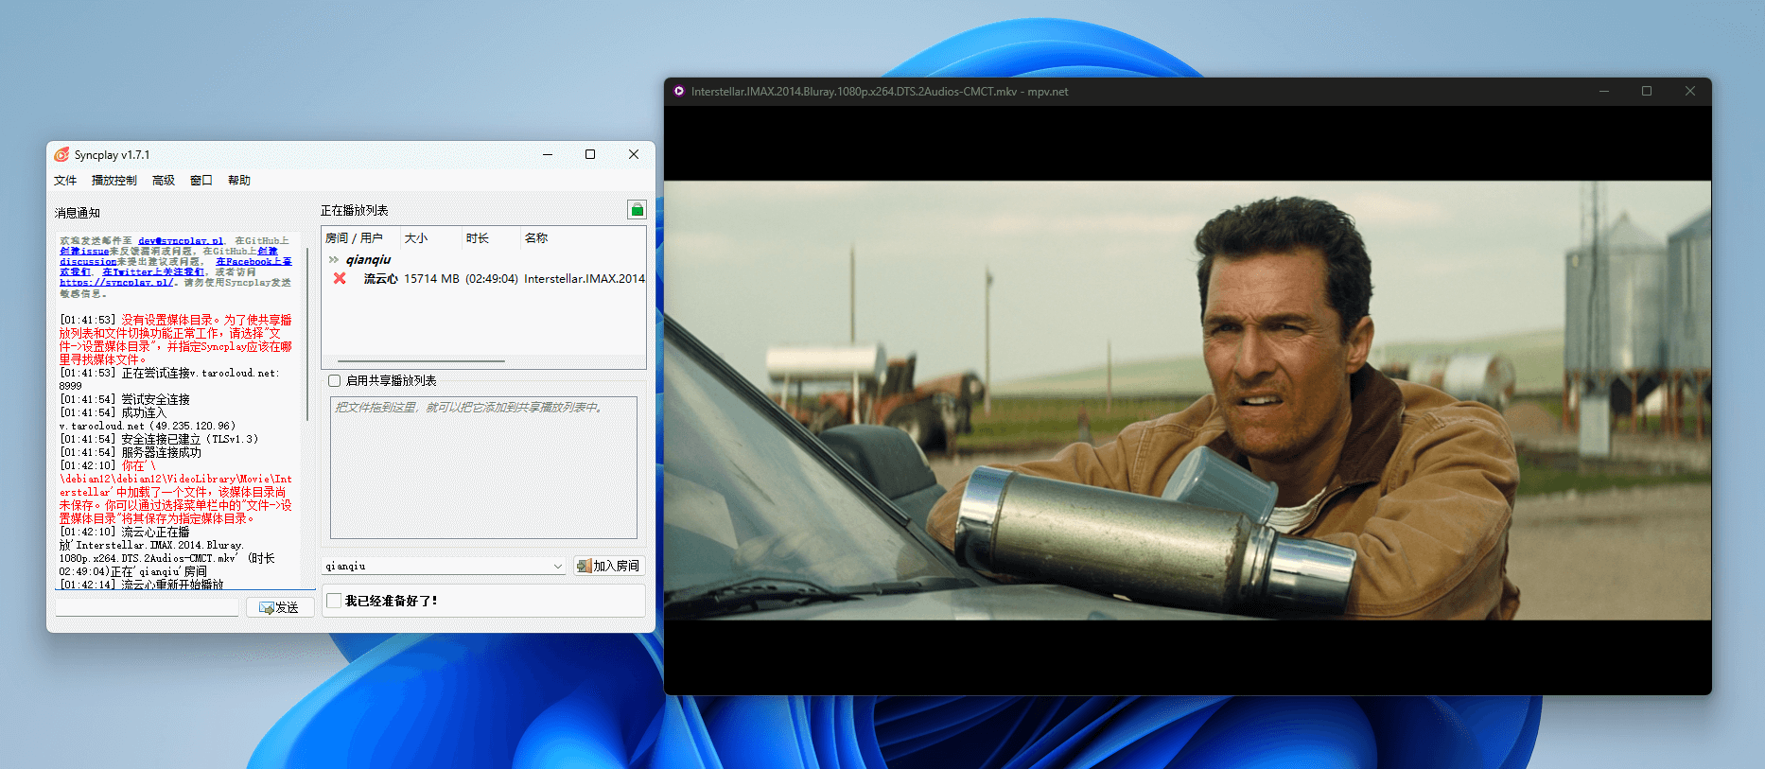This screenshot has width=1765, height=769.
Task: Click the file size 15714 MB cell
Action: coord(431,279)
